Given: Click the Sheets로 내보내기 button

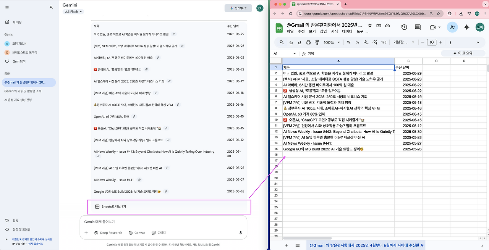Looking at the screenshot, I should coord(111,206).
